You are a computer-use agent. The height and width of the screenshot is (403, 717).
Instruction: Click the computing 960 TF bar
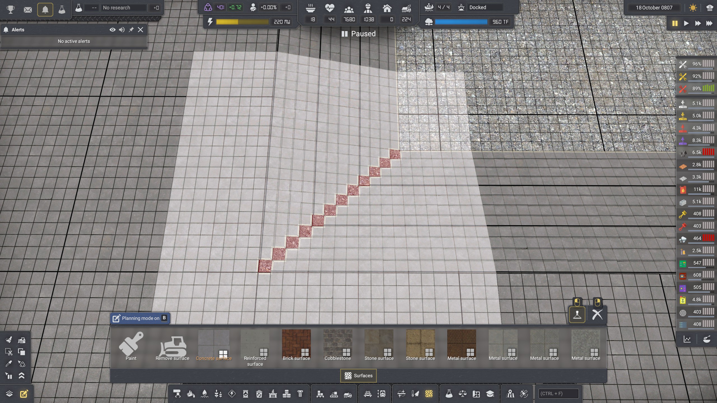[461, 22]
